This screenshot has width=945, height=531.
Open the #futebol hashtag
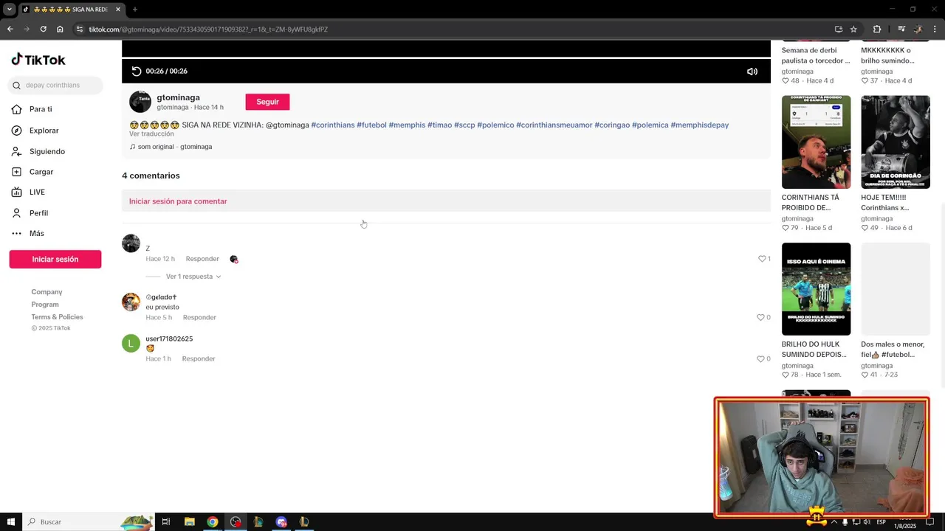coord(371,125)
